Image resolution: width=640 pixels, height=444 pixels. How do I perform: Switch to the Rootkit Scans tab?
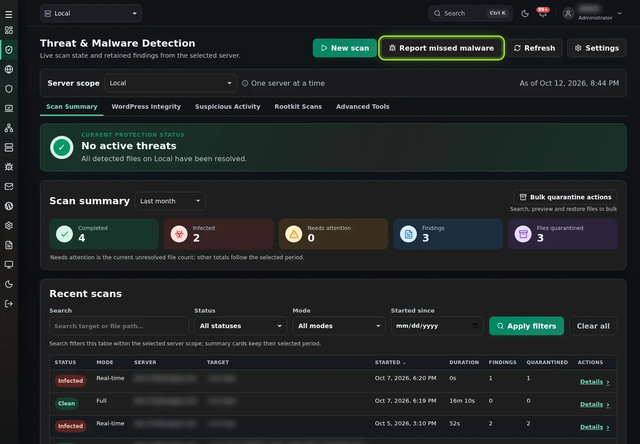click(x=298, y=107)
